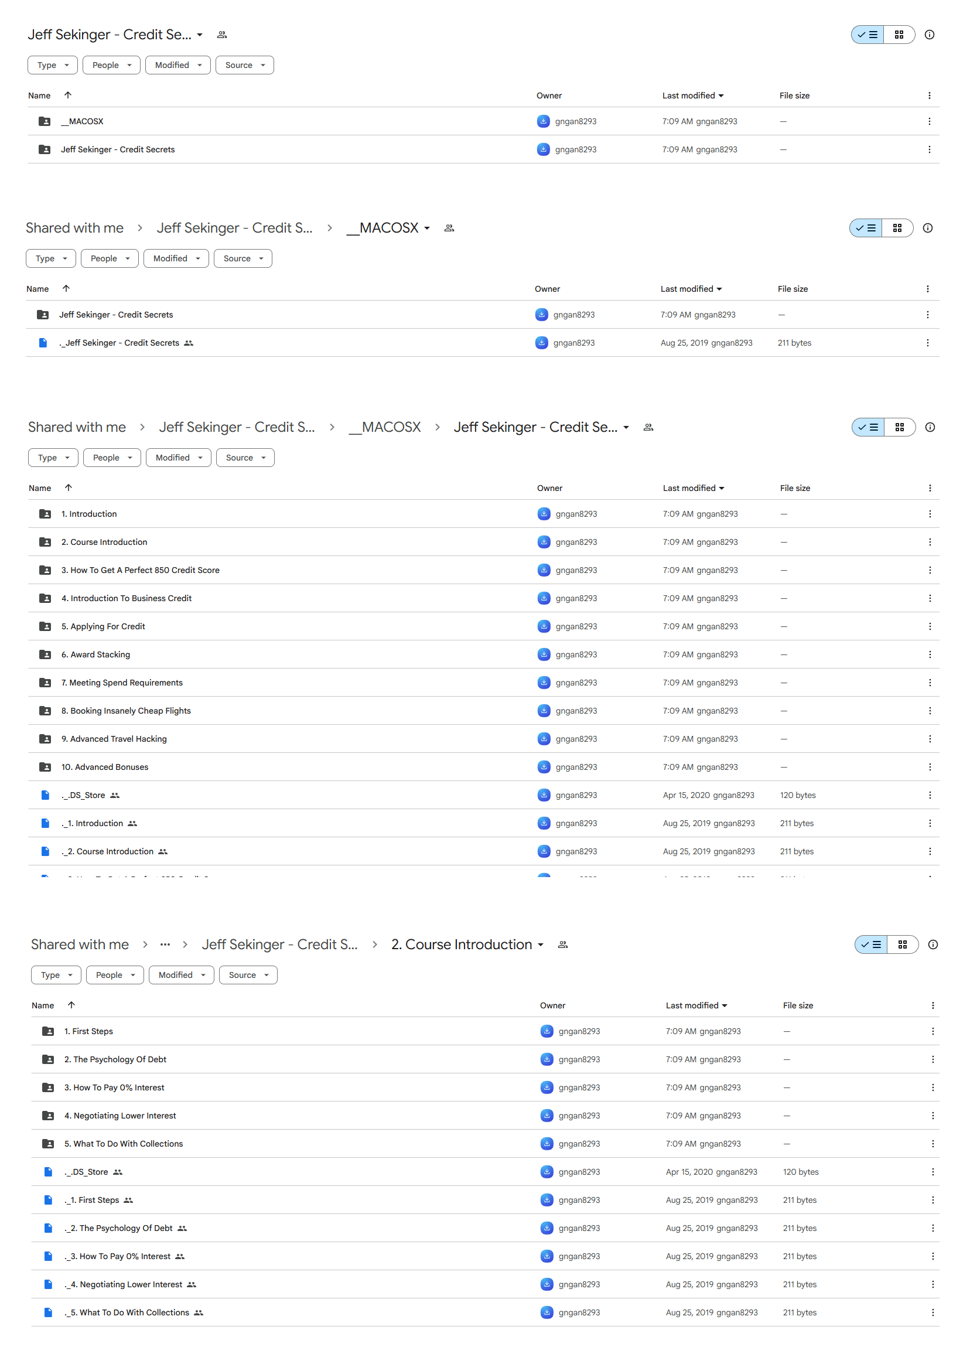Open column options kebab in 2. Course Introduction header row
970x1364 pixels.
(933, 1005)
